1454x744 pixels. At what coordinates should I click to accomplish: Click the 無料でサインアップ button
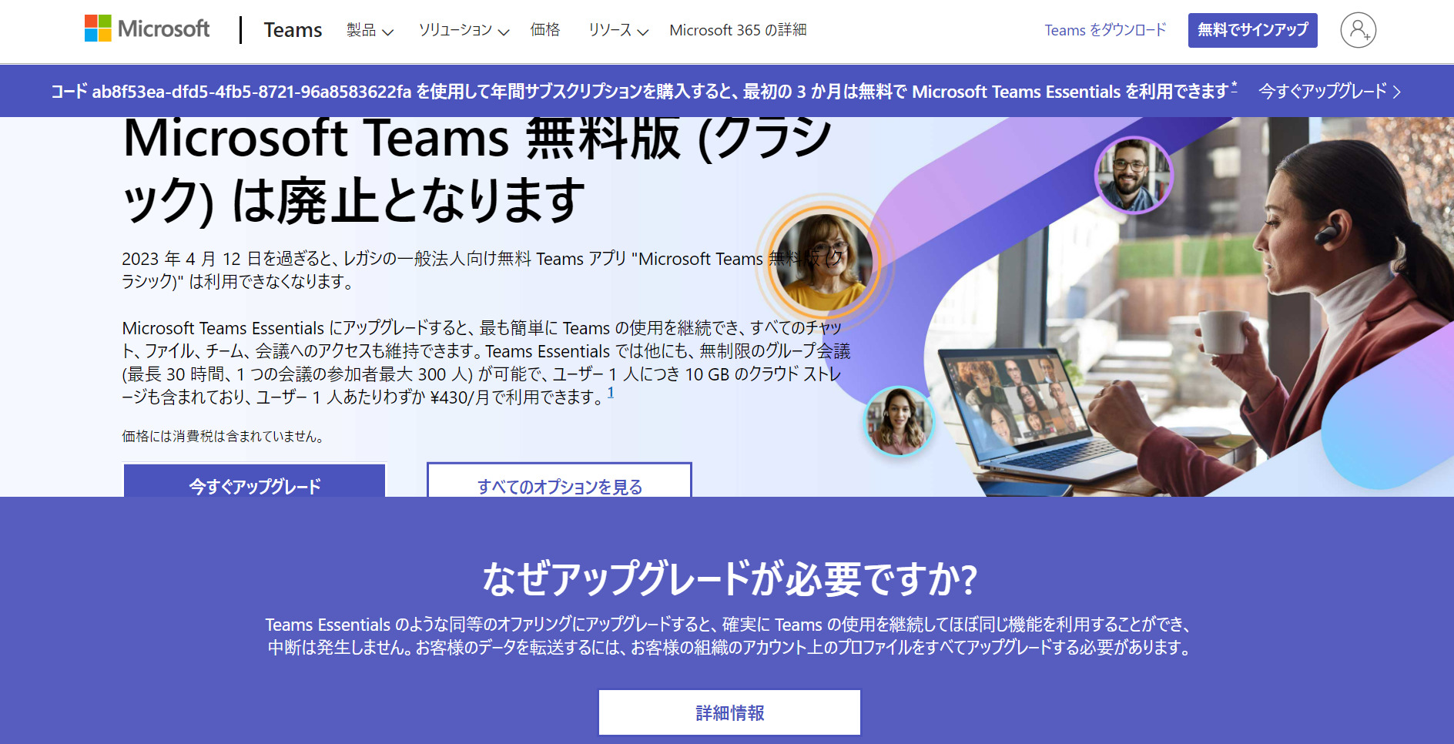pos(1252,30)
